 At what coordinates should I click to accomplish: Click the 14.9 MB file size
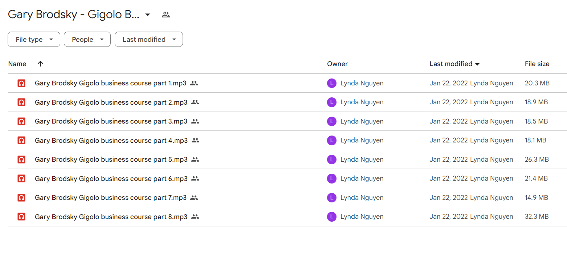pos(537,198)
